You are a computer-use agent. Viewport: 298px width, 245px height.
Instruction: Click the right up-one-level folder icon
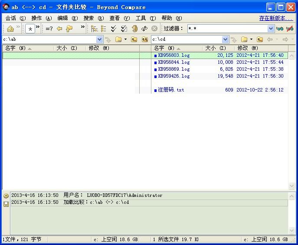[260, 39]
